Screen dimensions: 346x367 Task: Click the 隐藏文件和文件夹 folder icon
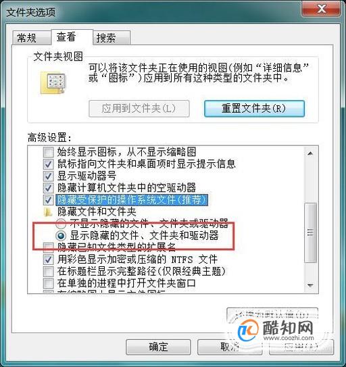point(48,212)
